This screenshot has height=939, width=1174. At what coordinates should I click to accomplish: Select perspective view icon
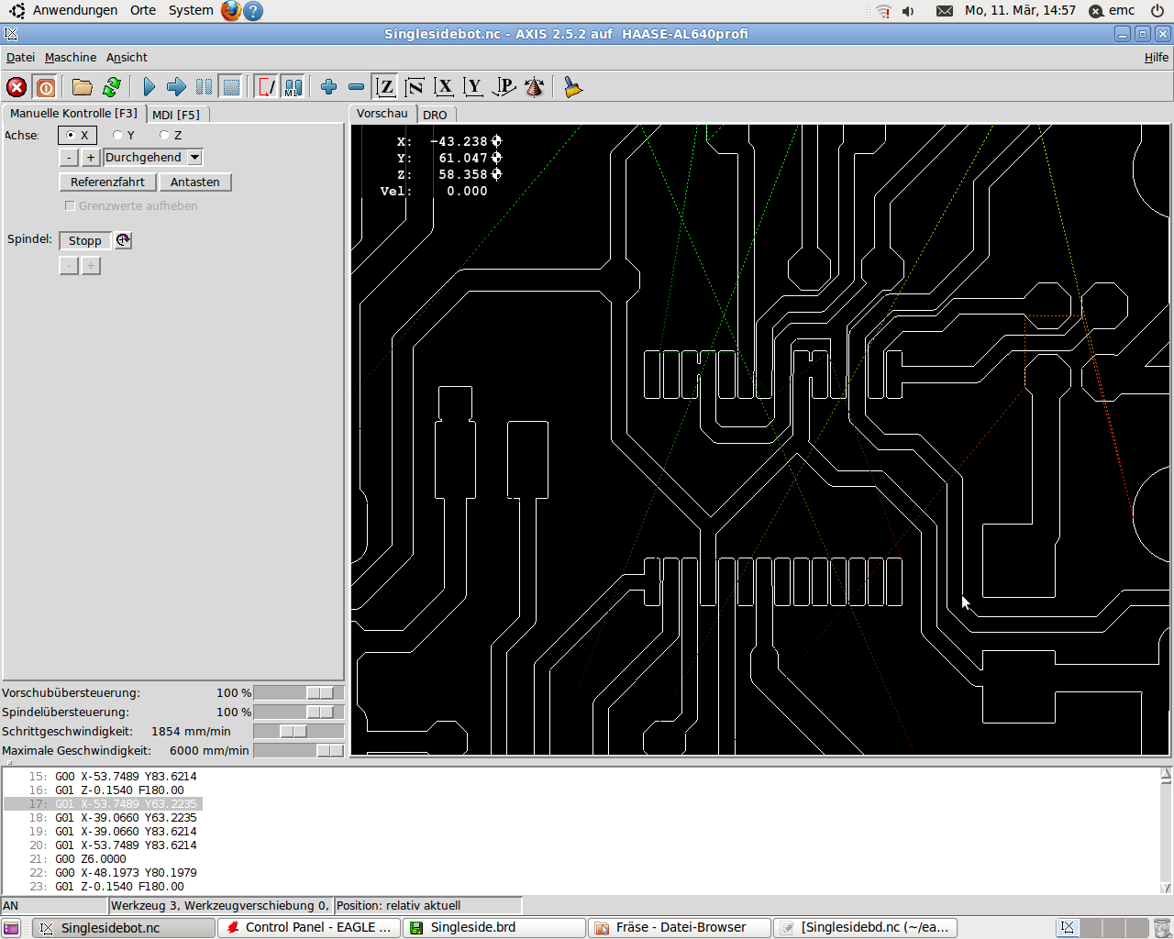coord(504,87)
